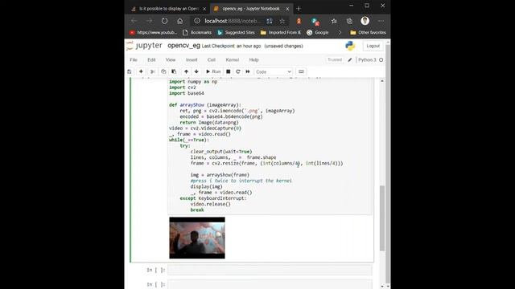
Task: Click the Trusted notebook indicator
Action: point(335,59)
